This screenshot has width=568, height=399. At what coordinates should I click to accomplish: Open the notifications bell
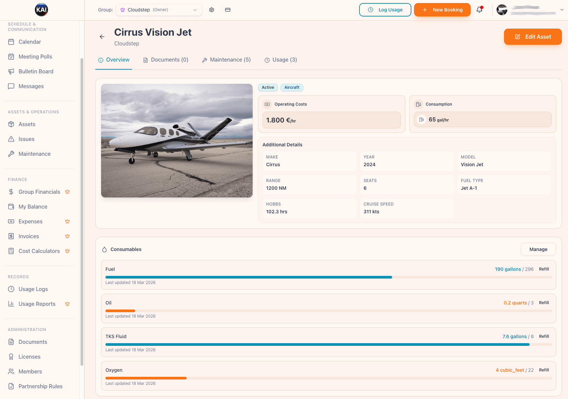point(479,10)
